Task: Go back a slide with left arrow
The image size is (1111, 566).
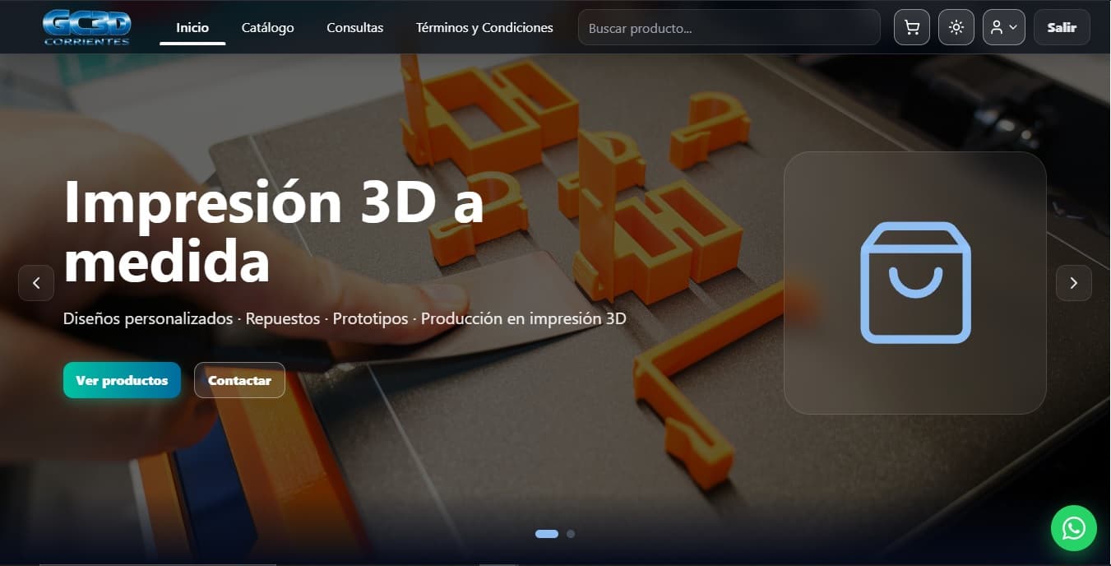Action: [36, 282]
